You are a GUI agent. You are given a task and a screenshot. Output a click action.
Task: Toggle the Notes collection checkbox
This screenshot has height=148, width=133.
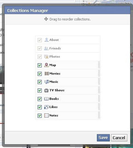(40, 116)
